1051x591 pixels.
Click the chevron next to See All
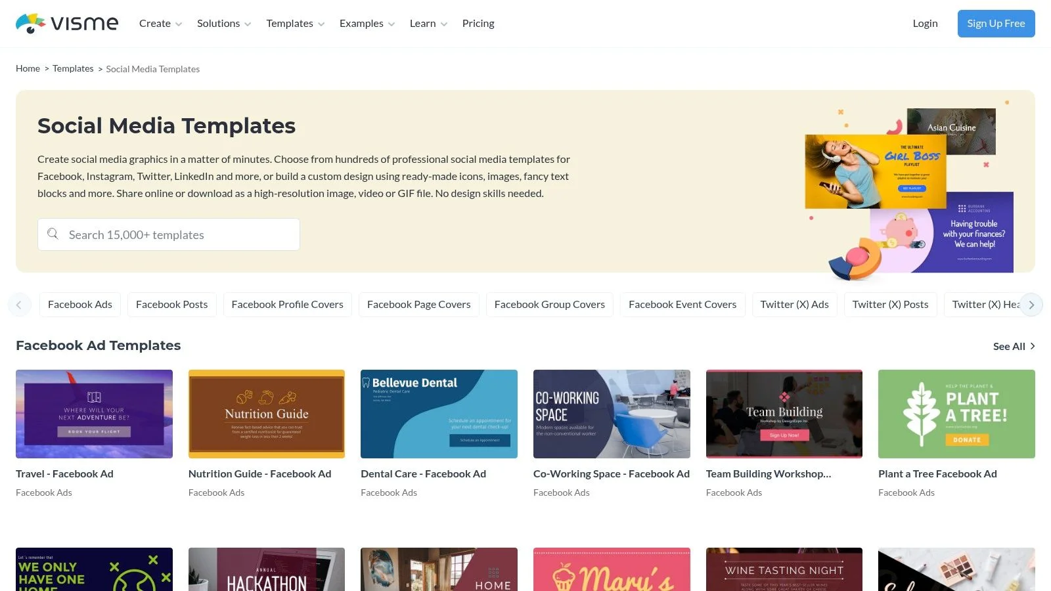pos(1032,346)
